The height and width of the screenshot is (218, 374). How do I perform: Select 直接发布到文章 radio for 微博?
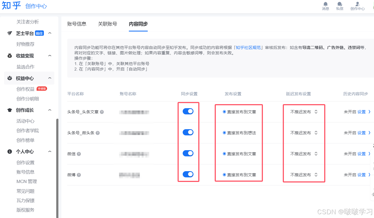click(x=224, y=175)
